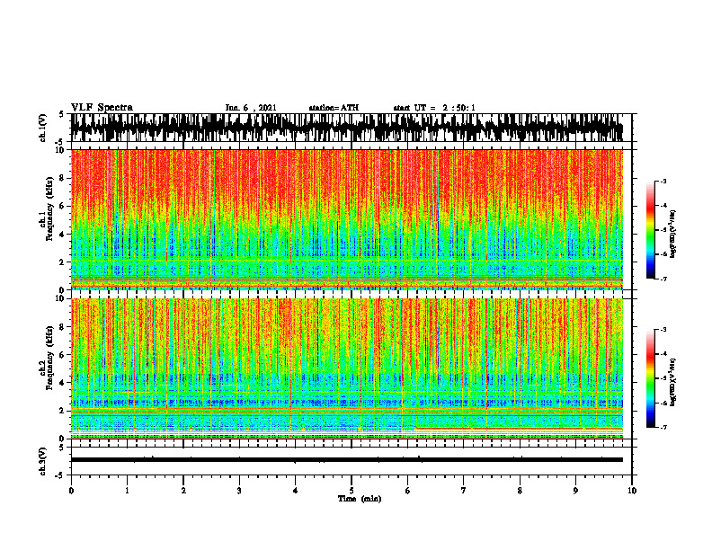Click the time axis tick label "7"
This screenshot has height=550, width=712.
(x=464, y=491)
